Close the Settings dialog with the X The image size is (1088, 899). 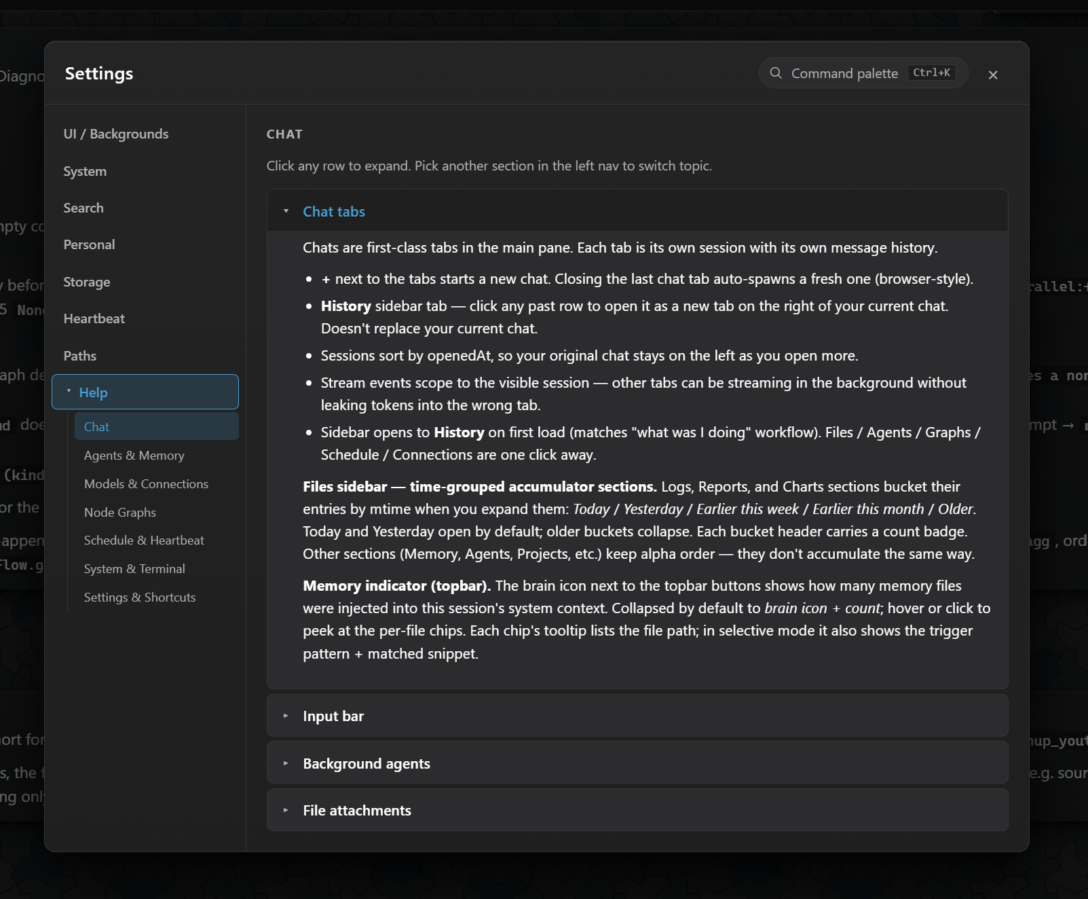click(993, 75)
